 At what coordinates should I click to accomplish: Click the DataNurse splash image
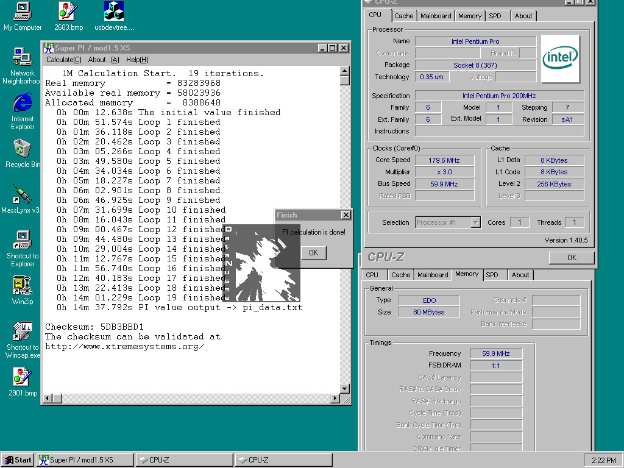tap(261, 263)
